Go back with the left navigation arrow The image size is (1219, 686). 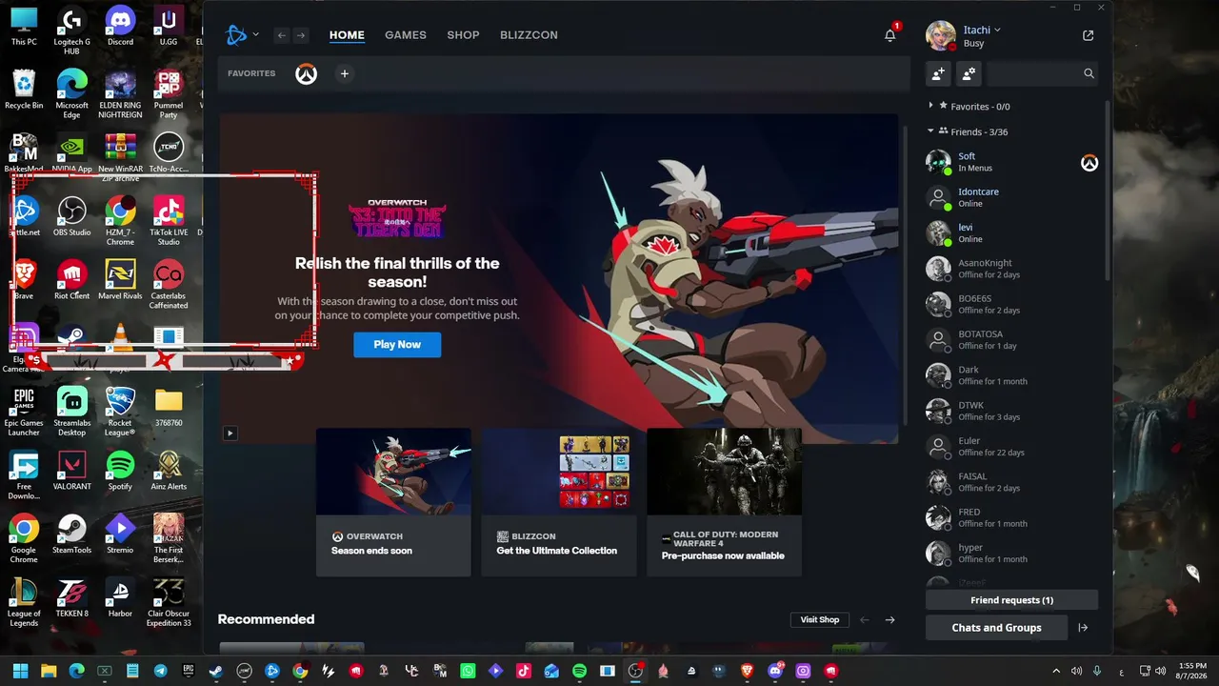point(281,35)
